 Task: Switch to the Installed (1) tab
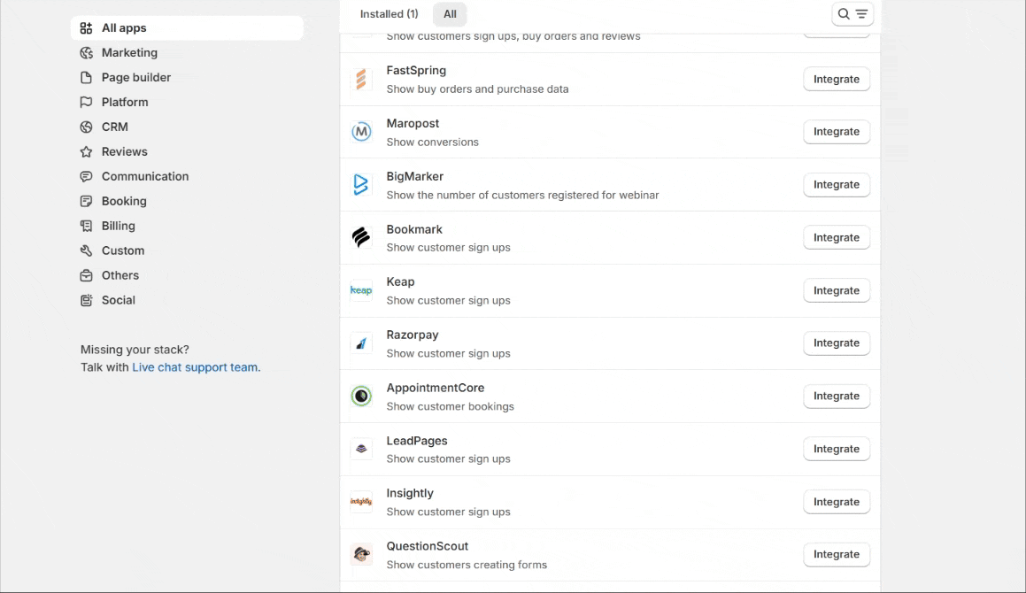[389, 14]
